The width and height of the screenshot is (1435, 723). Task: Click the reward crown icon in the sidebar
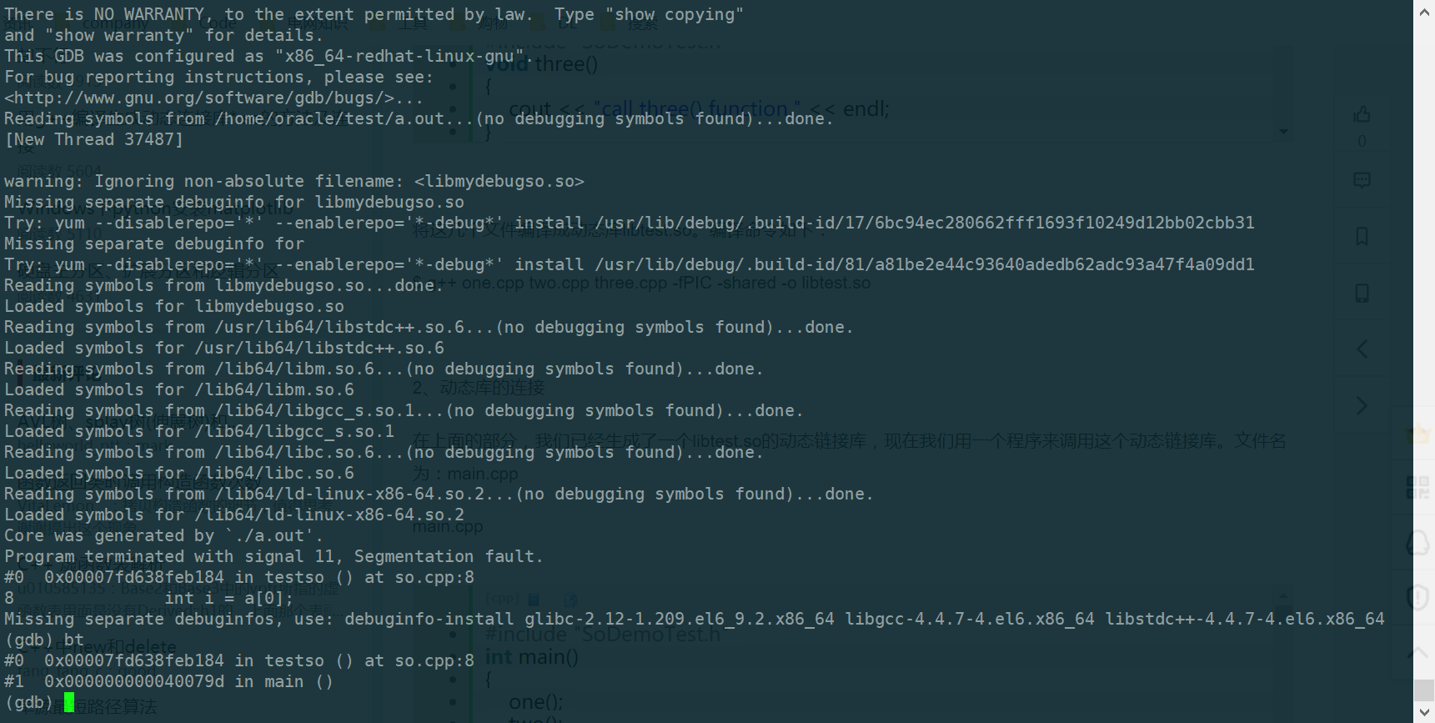point(1418,434)
